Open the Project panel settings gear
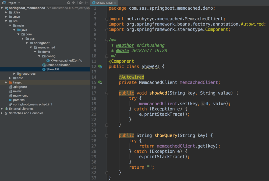Screen dimensions: 269x181 80,3
